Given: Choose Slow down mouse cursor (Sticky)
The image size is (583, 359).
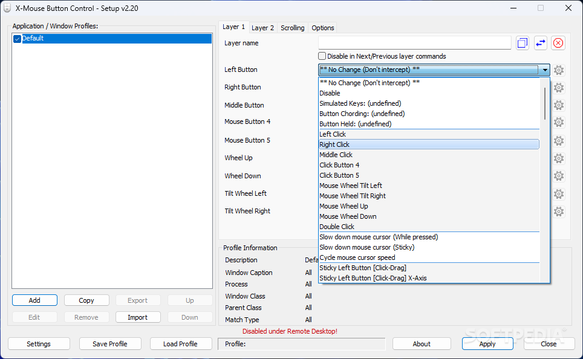Looking at the screenshot, I should pyautogui.click(x=429, y=248).
